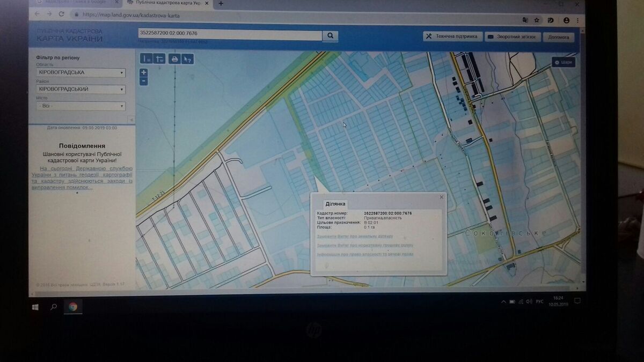This screenshot has height=362, width=644.
Task: Click the print map icon
Action: tap(174, 59)
